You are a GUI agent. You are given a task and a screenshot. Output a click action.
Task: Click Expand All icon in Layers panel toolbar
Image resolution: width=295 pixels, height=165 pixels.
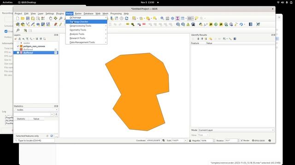(x=37, y=38)
